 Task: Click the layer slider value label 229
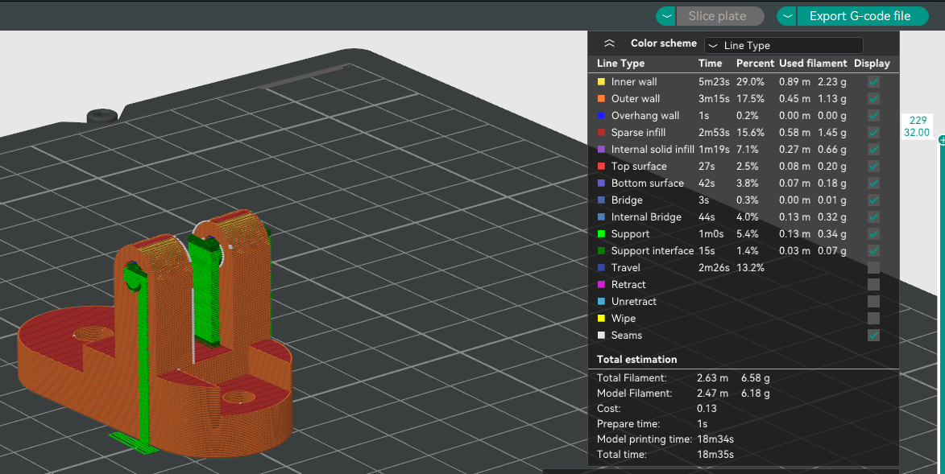tap(917, 121)
